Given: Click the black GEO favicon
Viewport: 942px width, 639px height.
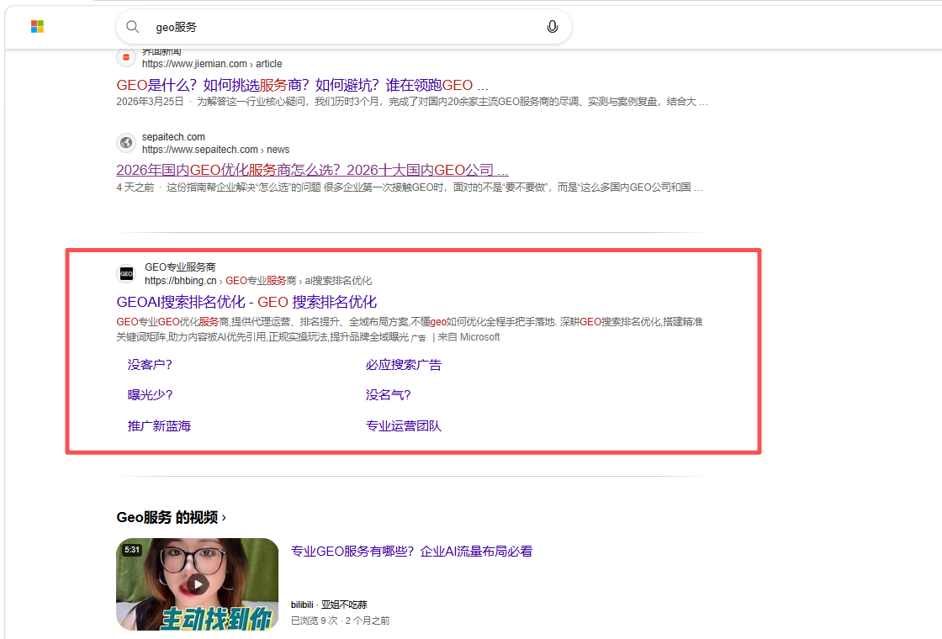Looking at the screenshot, I should [x=126, y=274].
